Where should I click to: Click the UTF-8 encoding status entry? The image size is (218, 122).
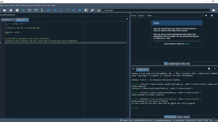[x=200, y=121]
